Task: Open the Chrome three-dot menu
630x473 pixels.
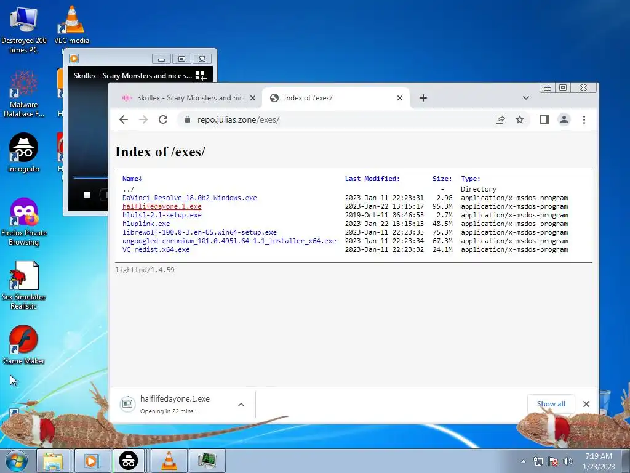Action: tap(584, 119)
